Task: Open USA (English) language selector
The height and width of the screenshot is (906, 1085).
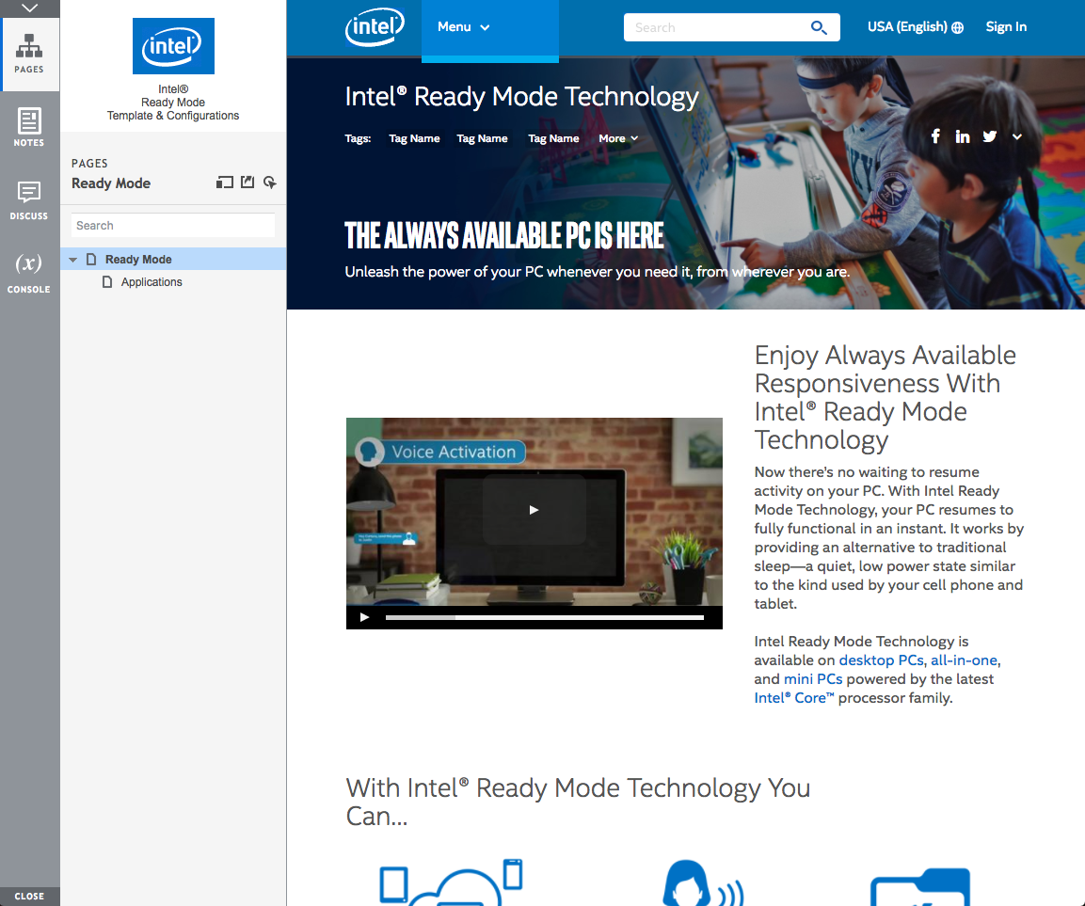Action: [915, 27]
